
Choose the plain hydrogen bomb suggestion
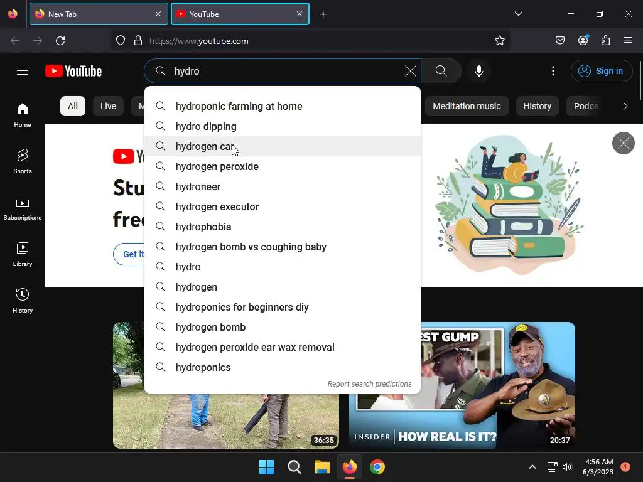283,327
